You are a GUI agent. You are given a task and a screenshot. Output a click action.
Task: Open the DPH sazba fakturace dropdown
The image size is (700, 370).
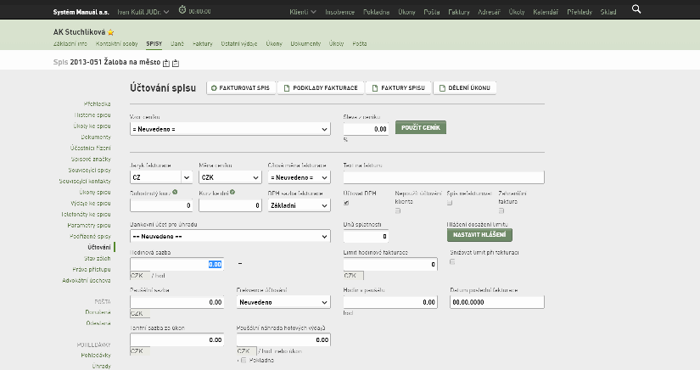click(x=300, y=205)
